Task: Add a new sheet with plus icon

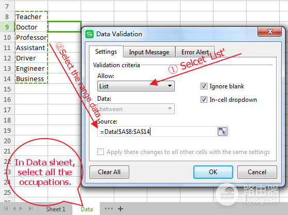Action: pyautogui.click(x=120, y=209)
